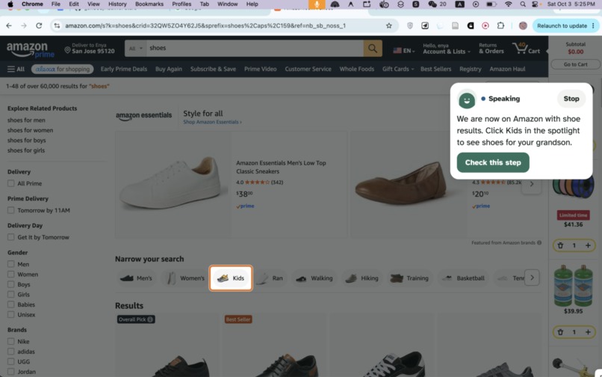Click the Amazon Prime logo
602x377 pixels.
pos(31,50)
